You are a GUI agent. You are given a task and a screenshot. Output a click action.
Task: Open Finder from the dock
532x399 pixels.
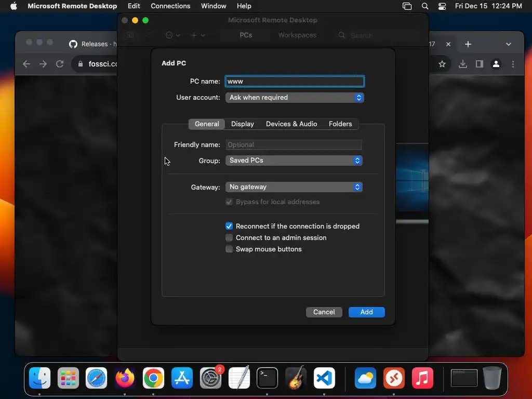(x=39, y=378)
